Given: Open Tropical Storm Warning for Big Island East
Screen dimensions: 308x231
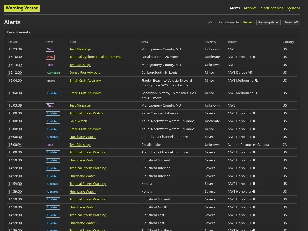Looking at the screenshot, I should point(88,215).
